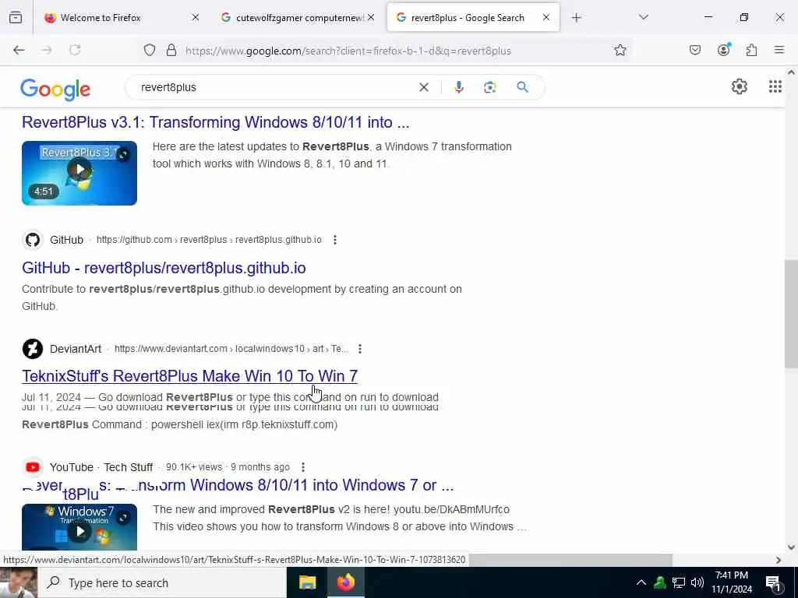Close the cutewolfzgamer tab

coord(371,17)
